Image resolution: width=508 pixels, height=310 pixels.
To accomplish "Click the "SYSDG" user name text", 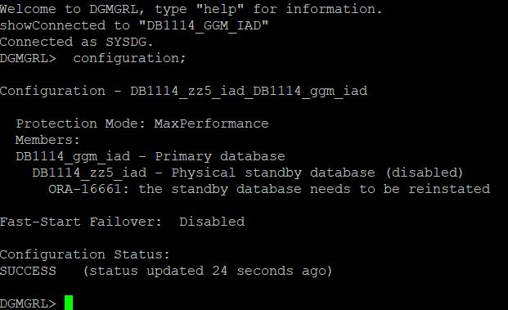I will (x=126, y=42).
